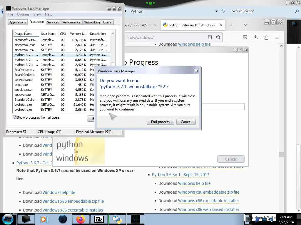
Task: Select SeaPort.exe process row
Action: 54,70
